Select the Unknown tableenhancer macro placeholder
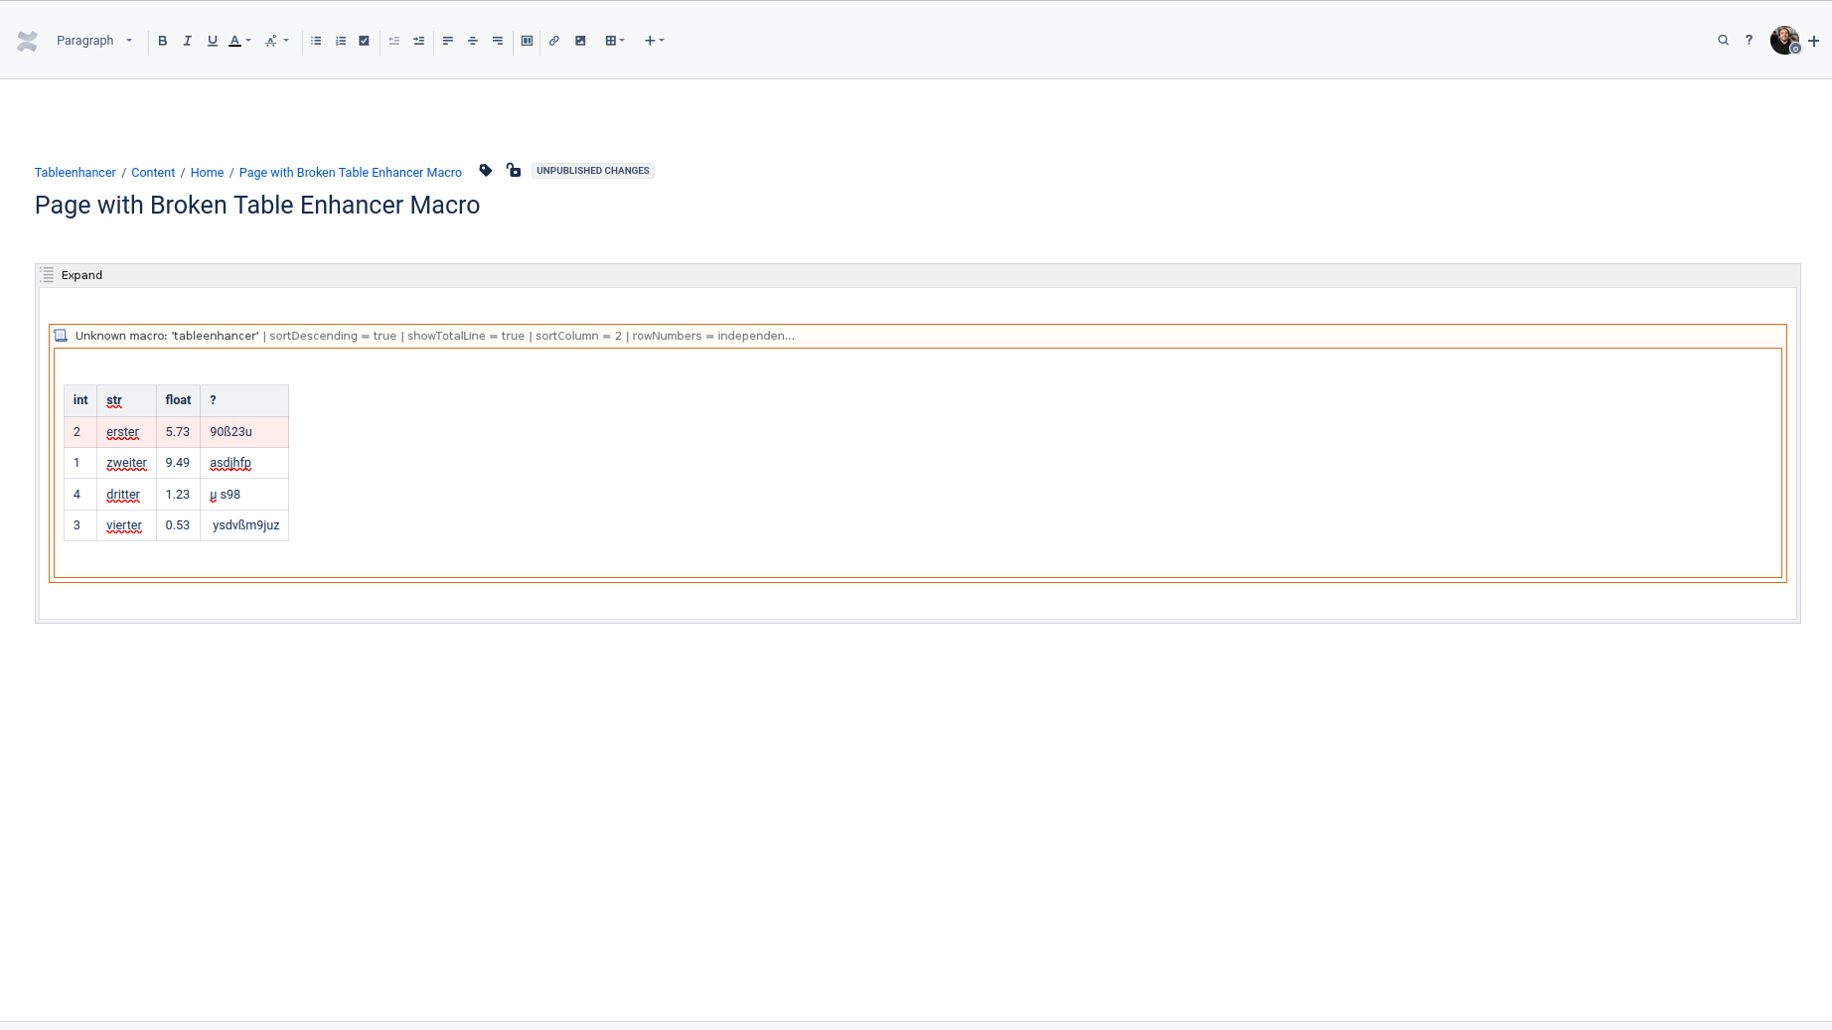1832x1030 pixels. point(427,336)
